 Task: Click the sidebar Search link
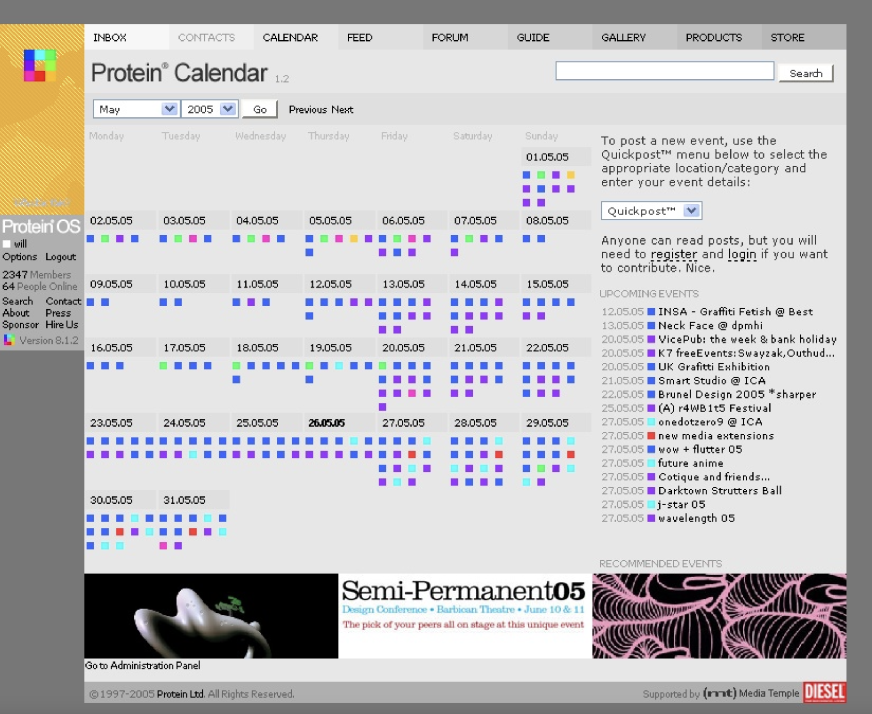click(x=17, y=301)
